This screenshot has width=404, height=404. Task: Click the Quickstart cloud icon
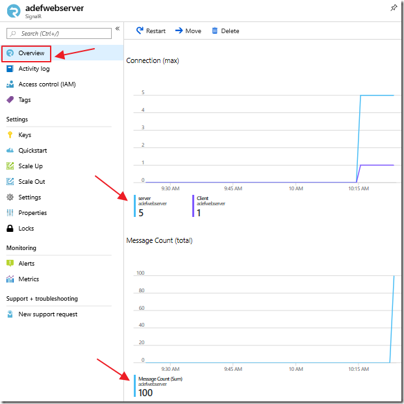(10, 150)
